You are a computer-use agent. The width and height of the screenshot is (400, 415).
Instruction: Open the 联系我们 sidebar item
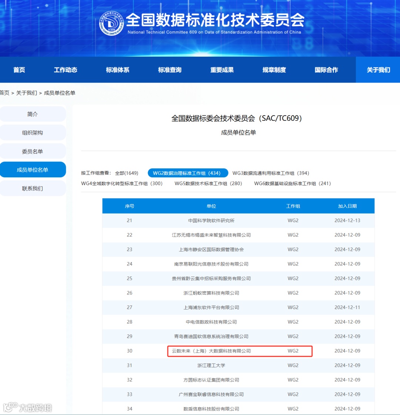33,188
